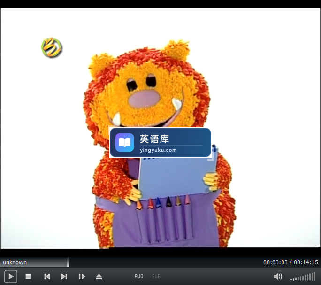The width and height of the screenshot is (321, 285).
Task: Select audio track via AUD button
Action: [139, 277]
